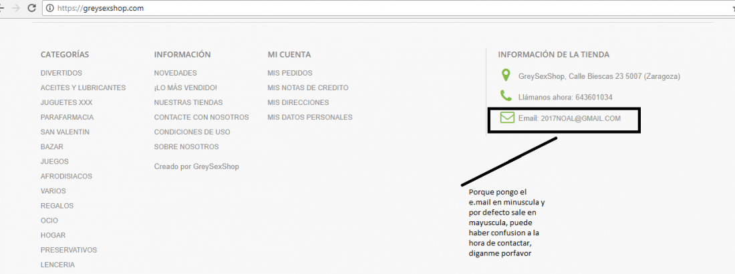Click the site info icon in address bar

click(x=50, y=8)
